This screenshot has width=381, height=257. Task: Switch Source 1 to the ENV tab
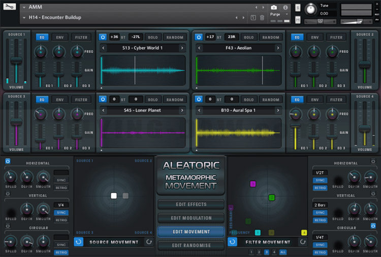59,37
